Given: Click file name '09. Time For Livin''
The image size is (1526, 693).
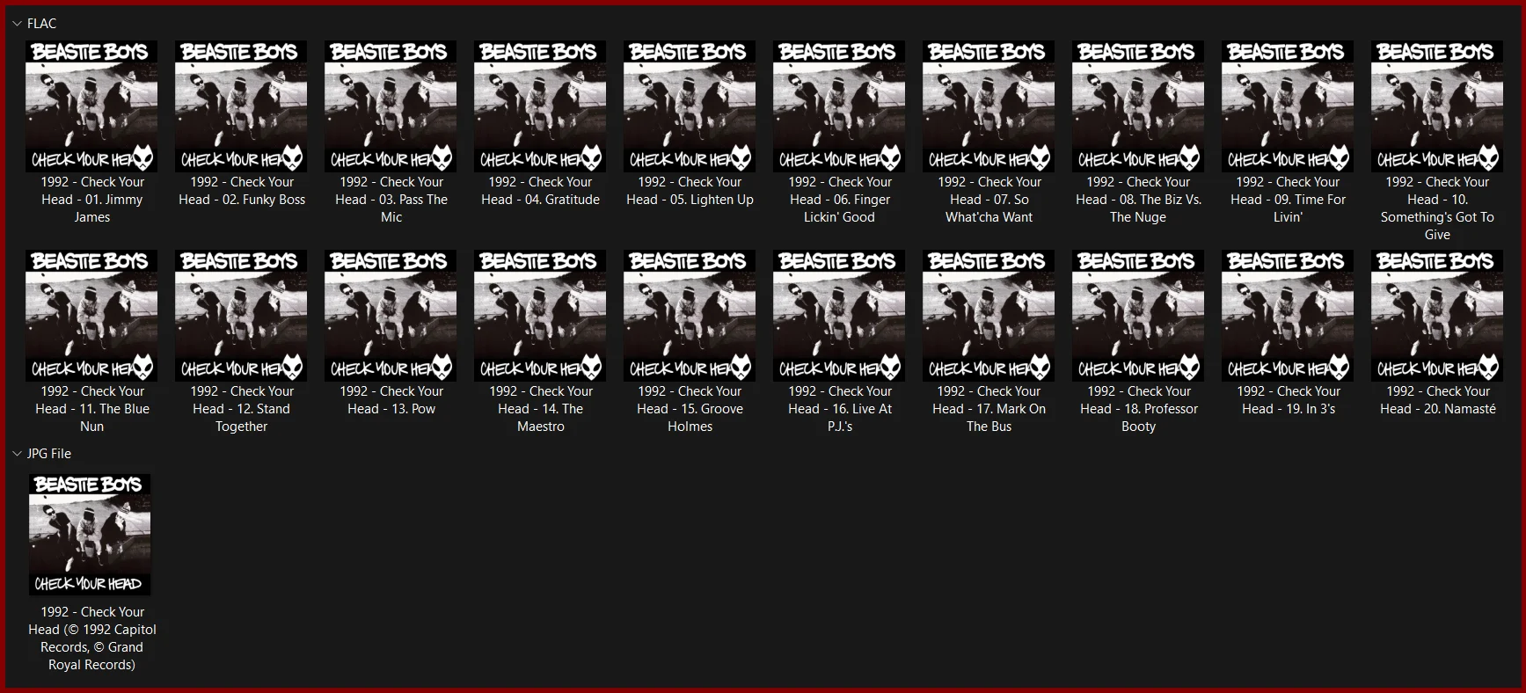Looking at the screenshot, I should click(x=1288, y=200).
